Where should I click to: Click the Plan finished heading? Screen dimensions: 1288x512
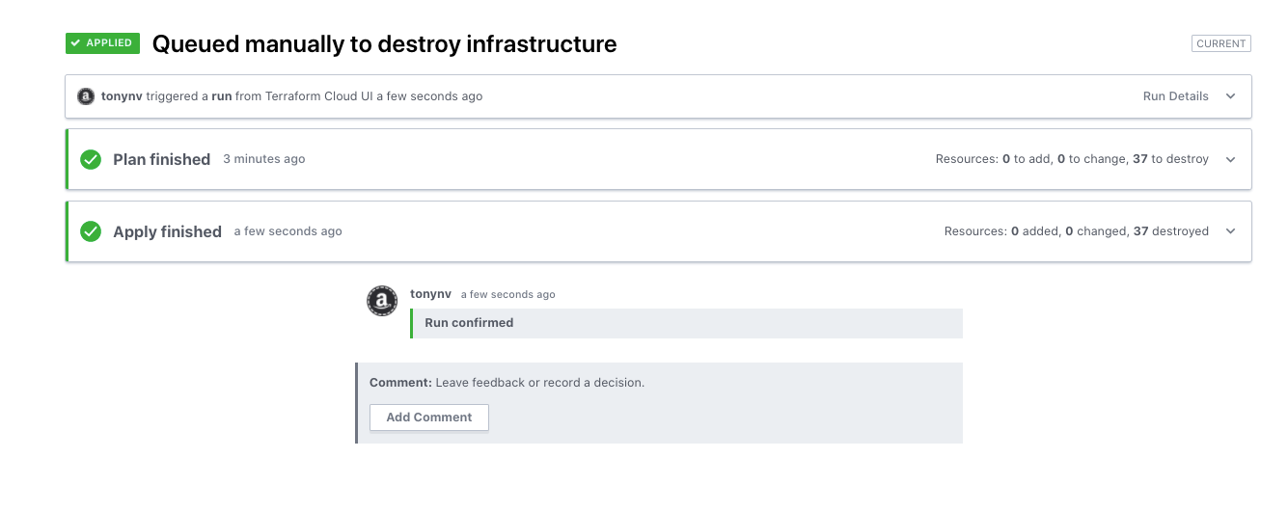point(161,159)
